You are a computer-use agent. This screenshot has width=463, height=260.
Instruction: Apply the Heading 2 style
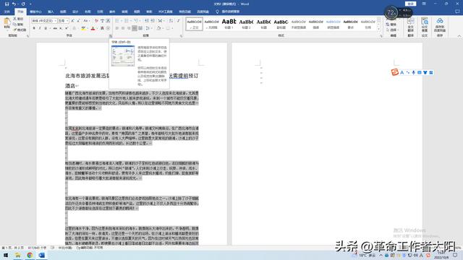click(x=246, y=24)
